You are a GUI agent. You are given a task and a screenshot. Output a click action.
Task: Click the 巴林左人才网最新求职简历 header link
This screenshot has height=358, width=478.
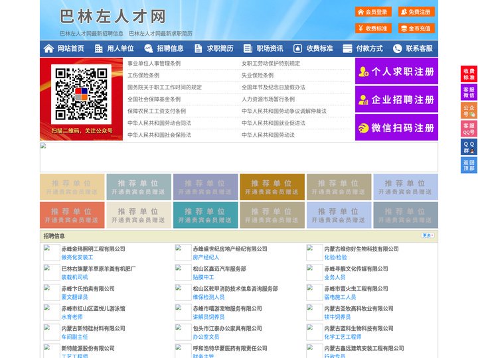(x=161, y=34)
